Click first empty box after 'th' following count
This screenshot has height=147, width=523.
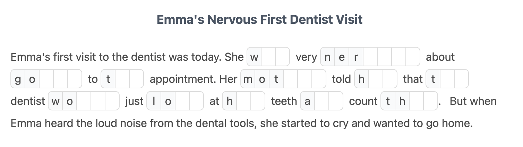point(416,101)
